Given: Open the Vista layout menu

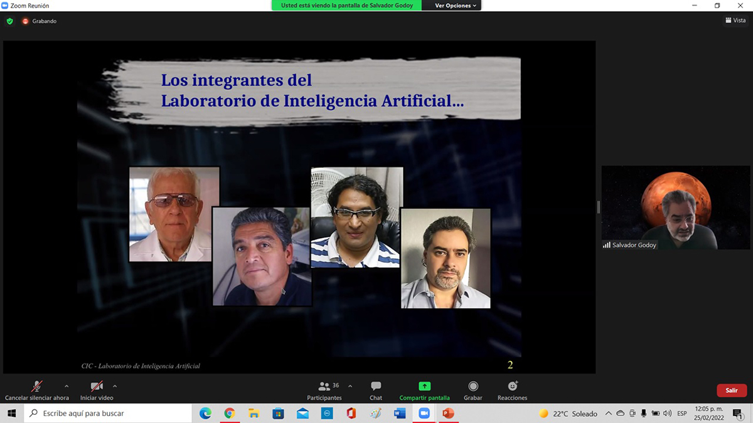Looking at the screenshot, I should [x=735, y=21].
